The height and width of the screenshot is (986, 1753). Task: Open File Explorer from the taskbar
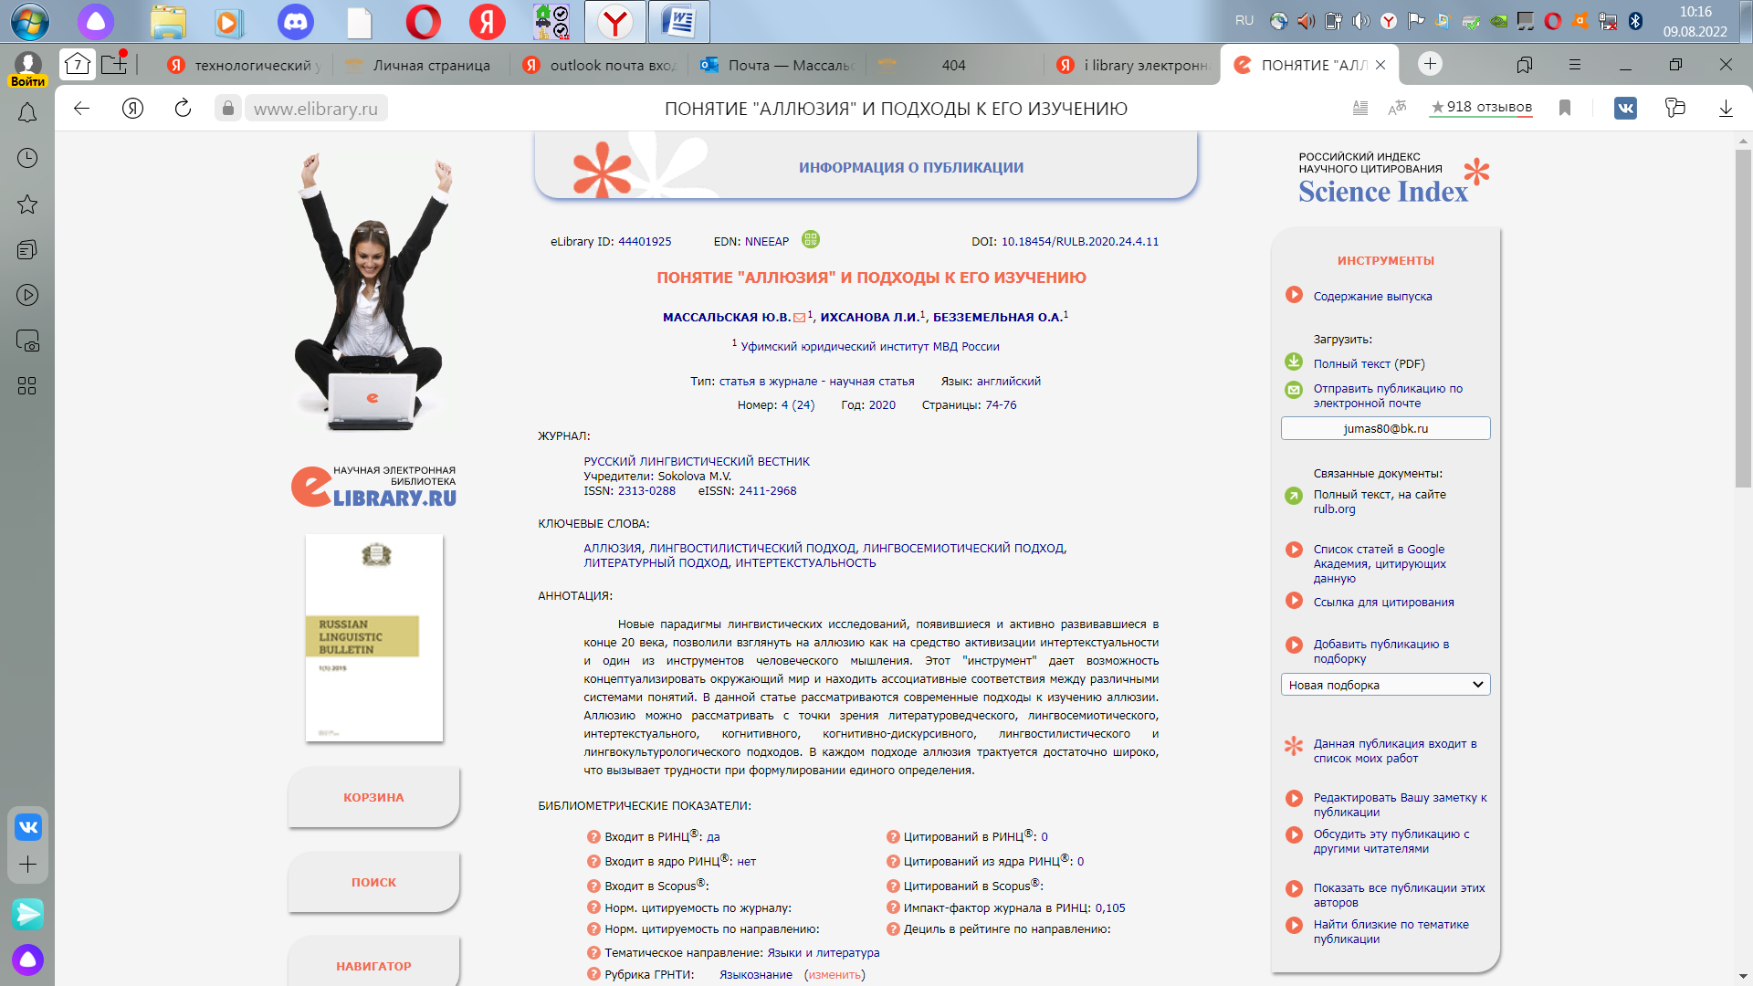click(168, 21)
